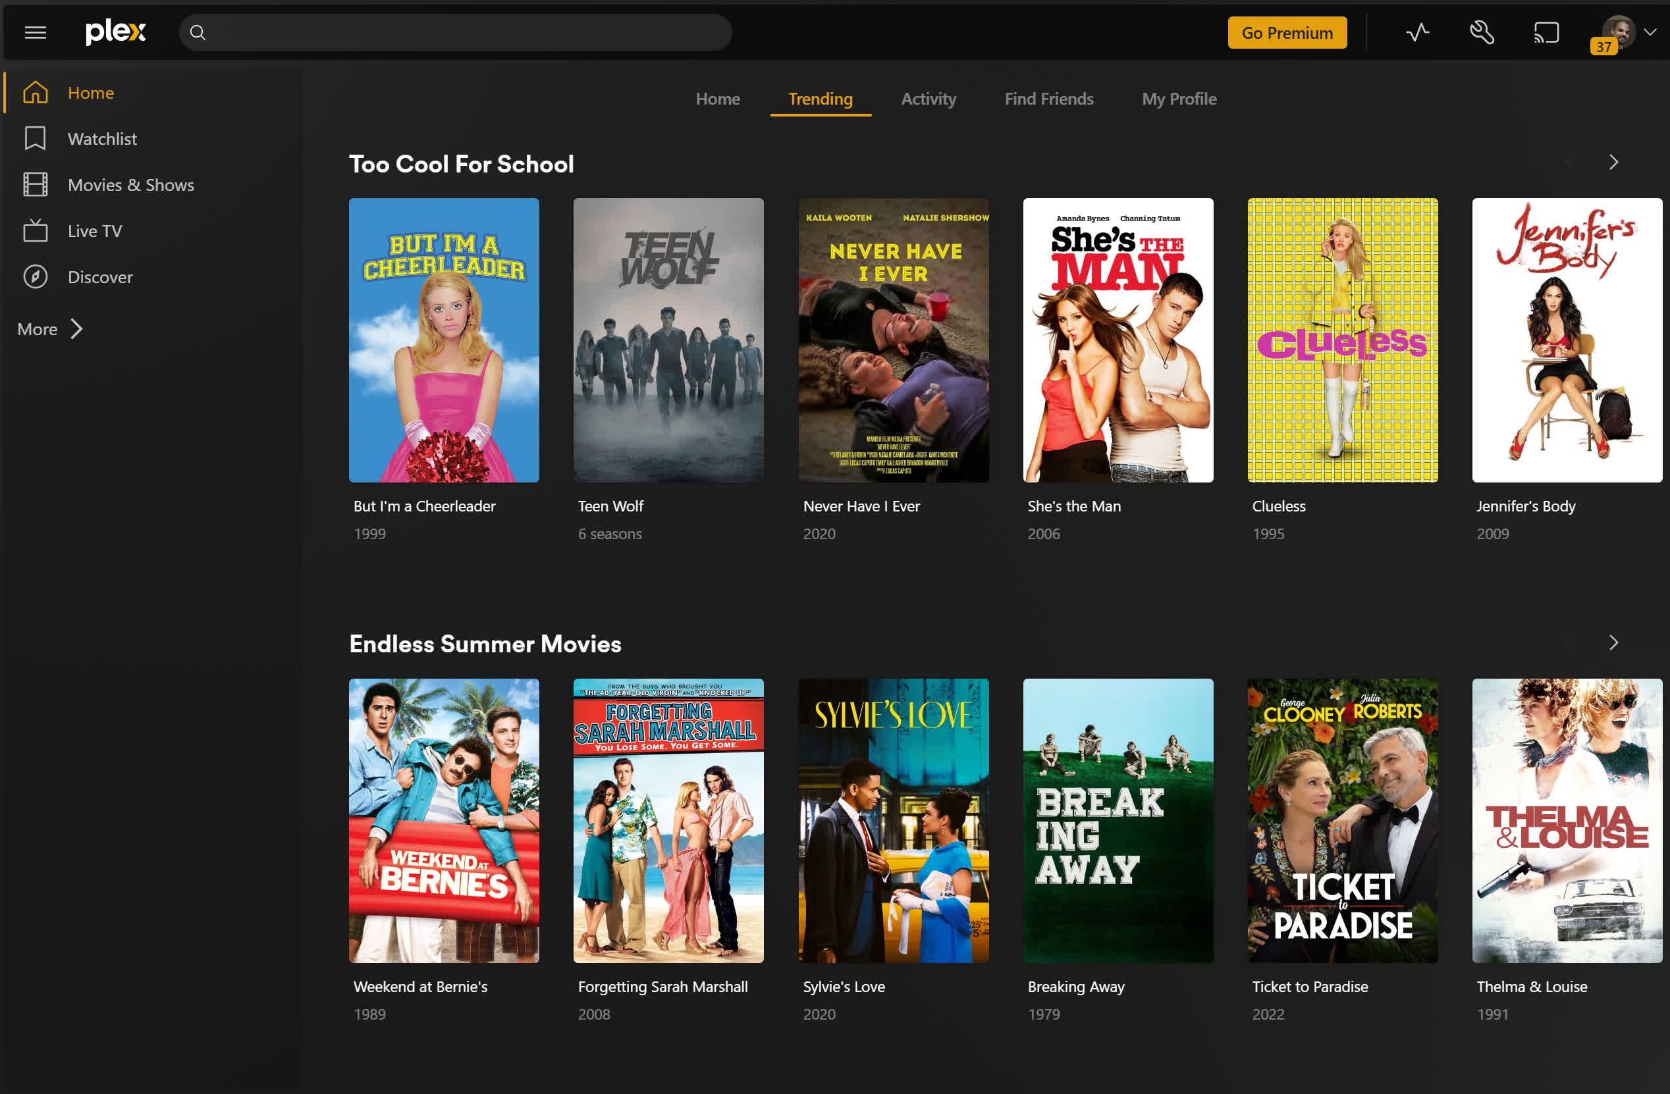The width and height of the screenshot is (1670, 1094).
Task: Click into the search field
Action: 463,32
